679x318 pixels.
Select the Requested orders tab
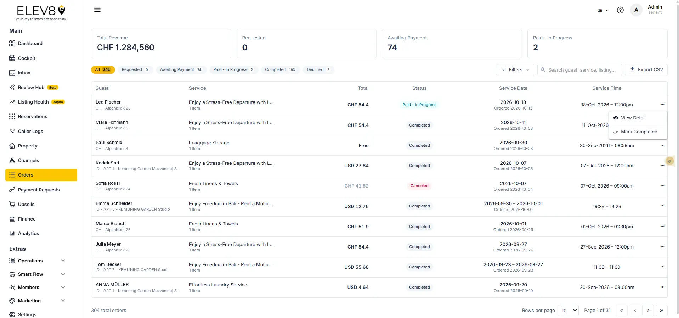coord(135,70)
